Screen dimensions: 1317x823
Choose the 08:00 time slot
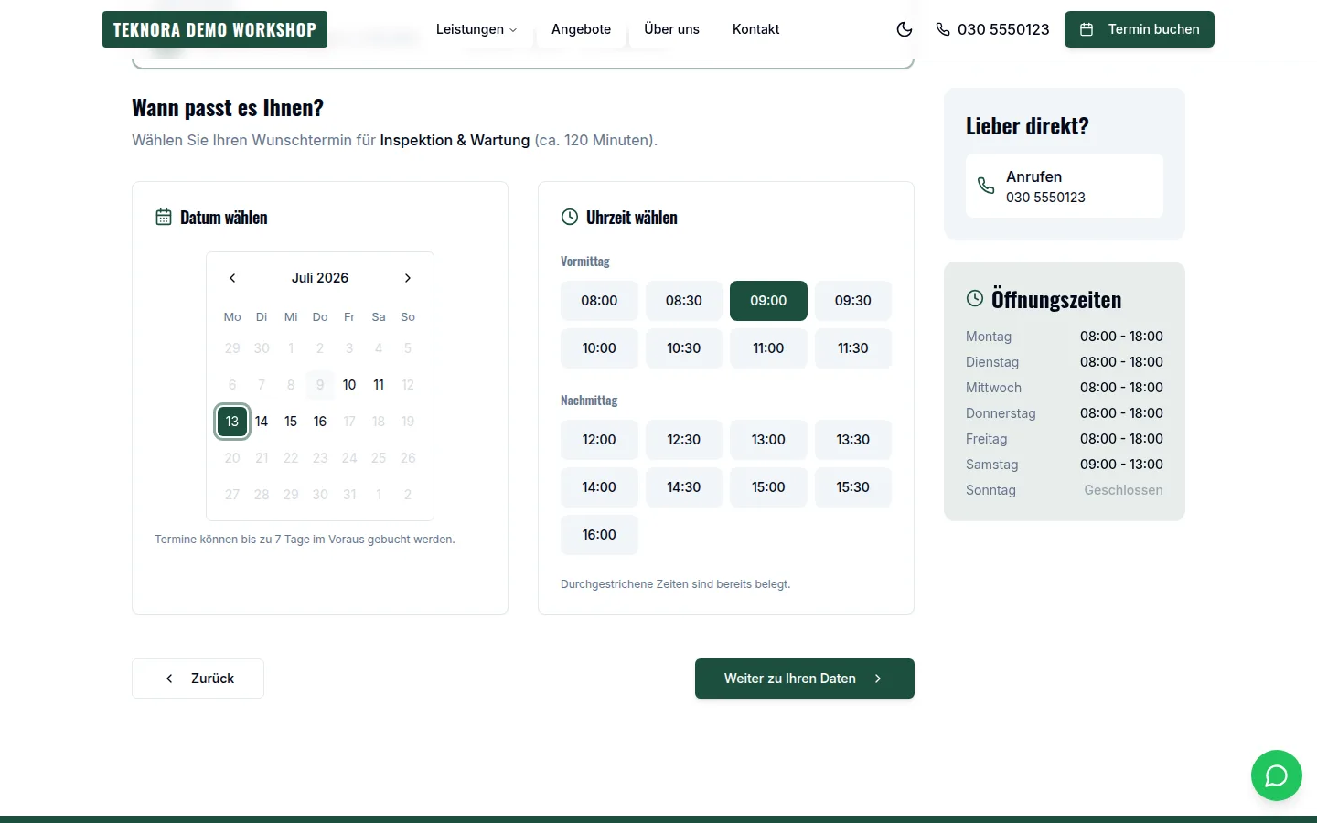point(599,301)
